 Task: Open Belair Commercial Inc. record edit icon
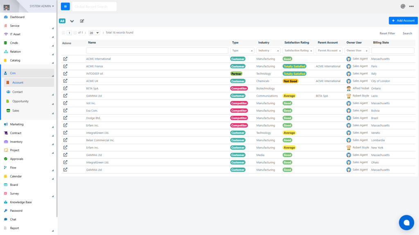65,140
